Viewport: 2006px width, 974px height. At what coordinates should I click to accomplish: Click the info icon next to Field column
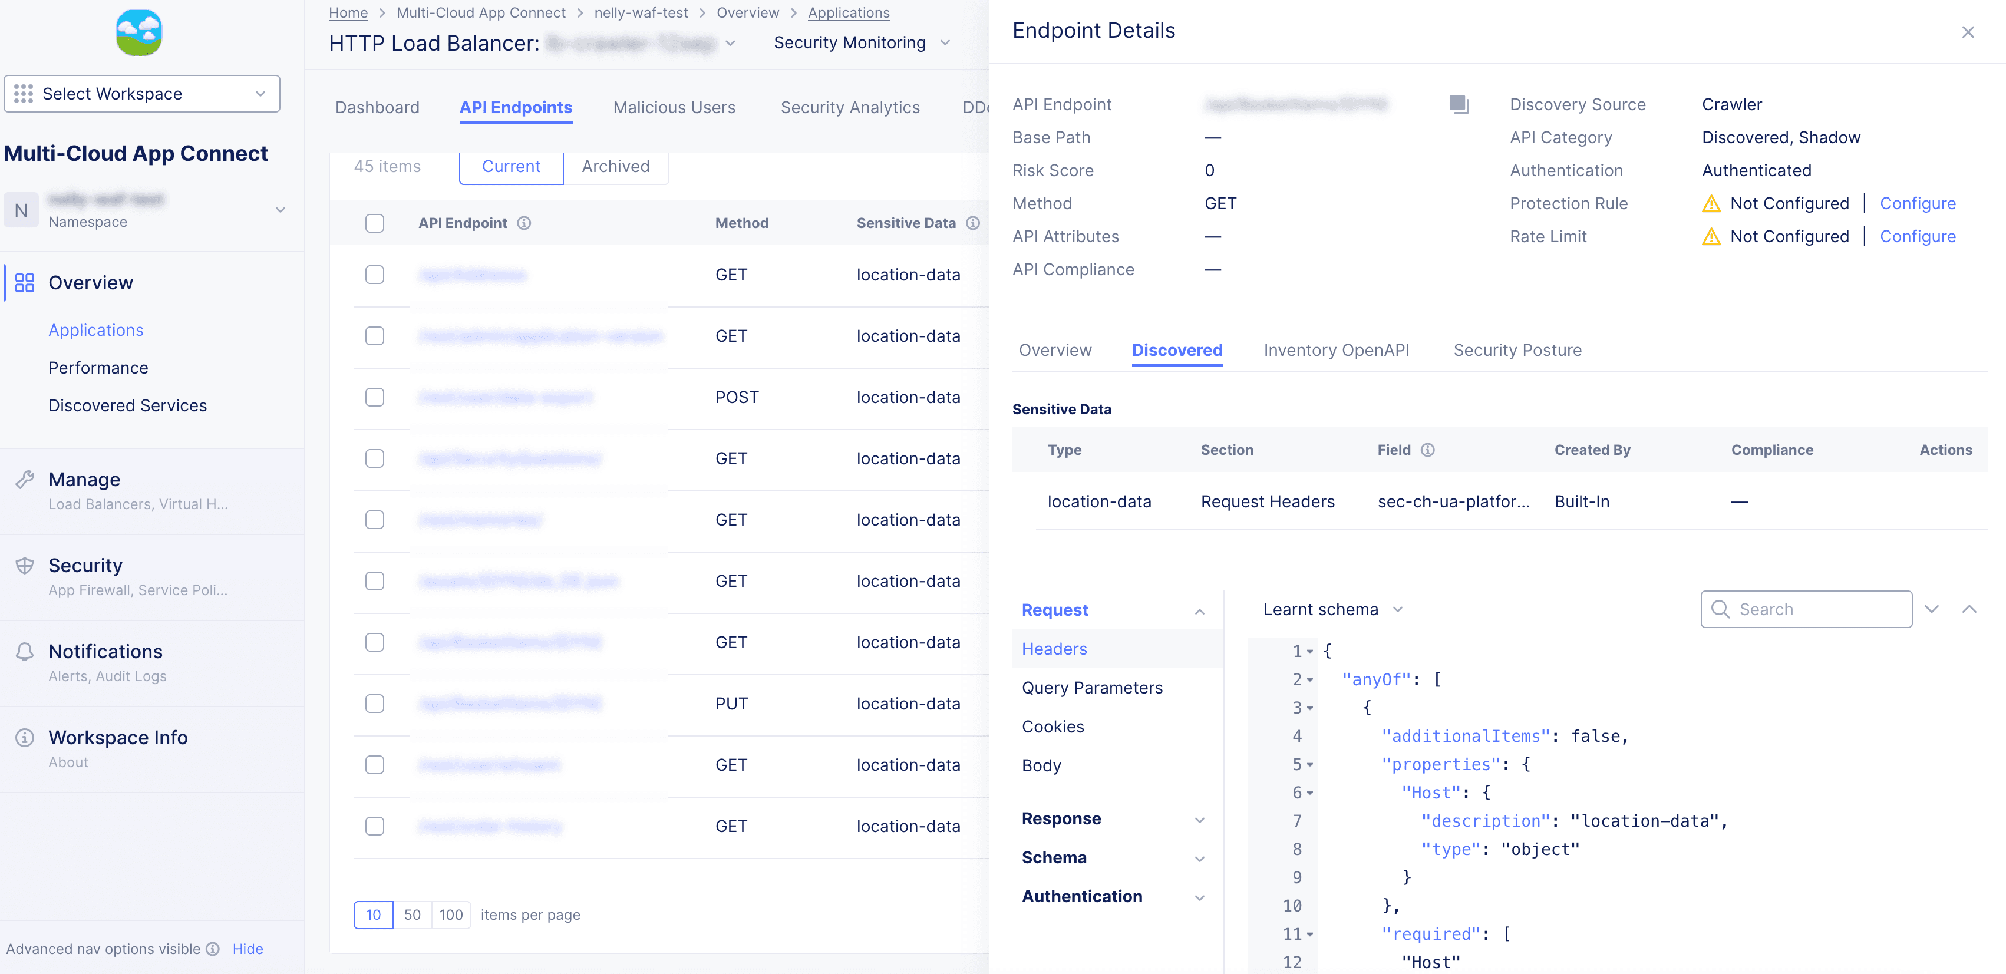point(1427,449)
